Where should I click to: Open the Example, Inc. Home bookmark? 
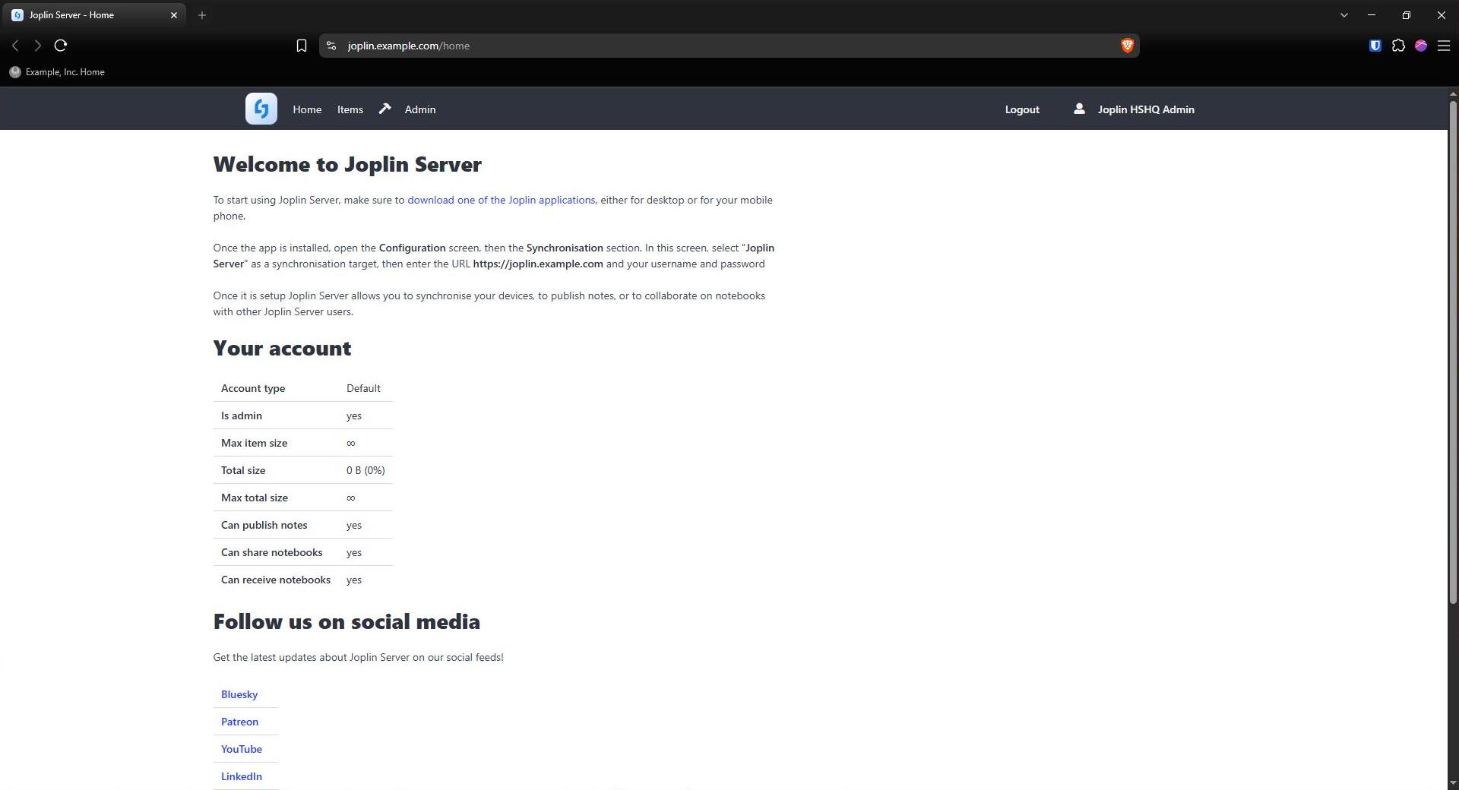point(57,72)
